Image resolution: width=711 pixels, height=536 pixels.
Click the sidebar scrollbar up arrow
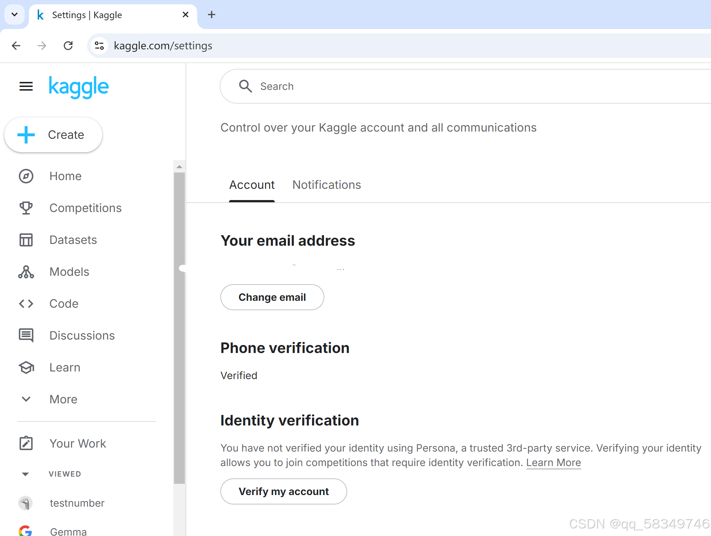[179, 167]
